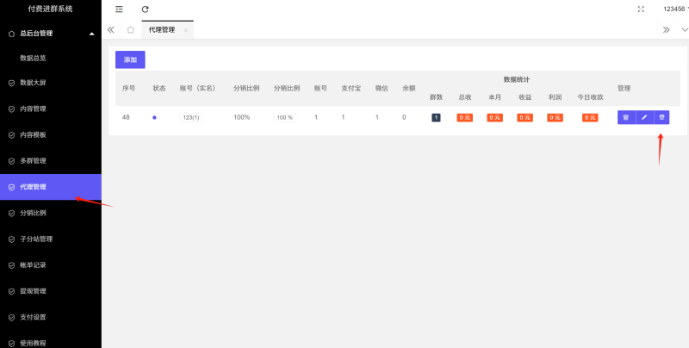
Task: Select 分销比例 in the sidebar
Action: 33,213
